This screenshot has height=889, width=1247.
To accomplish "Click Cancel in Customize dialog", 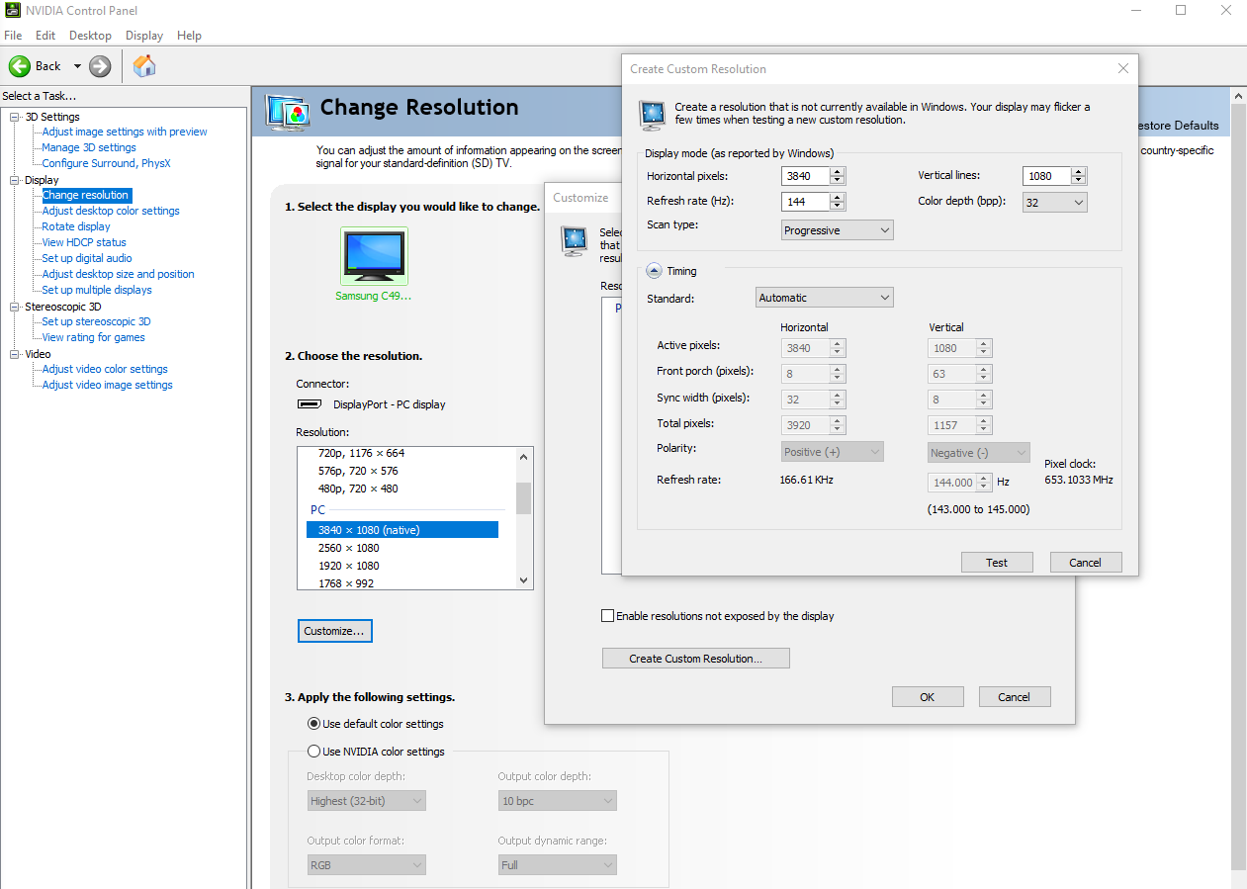I will (x=1014, y=697).
